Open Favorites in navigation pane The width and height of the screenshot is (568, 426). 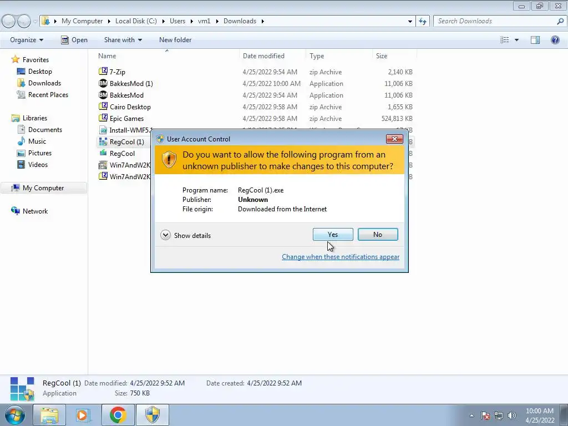[x=35, y=60]
